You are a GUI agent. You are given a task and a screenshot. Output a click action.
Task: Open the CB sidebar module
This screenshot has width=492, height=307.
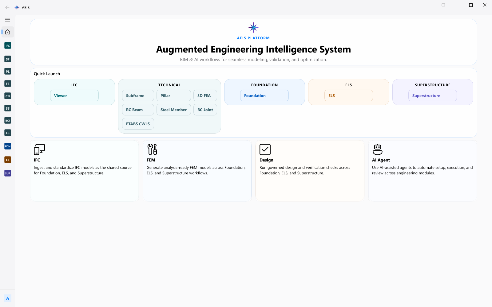coord(8,96)
